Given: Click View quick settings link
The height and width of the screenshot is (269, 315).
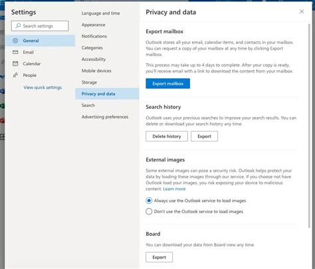Looking at the screenshot, I should coord(43,88).
